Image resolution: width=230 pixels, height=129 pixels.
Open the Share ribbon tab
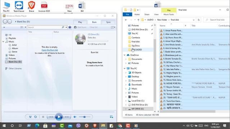(x=147, y=14)
